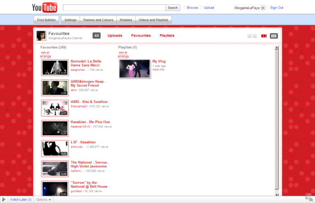Click title 'Kasabian - Me Plus One'

(90, 122)
